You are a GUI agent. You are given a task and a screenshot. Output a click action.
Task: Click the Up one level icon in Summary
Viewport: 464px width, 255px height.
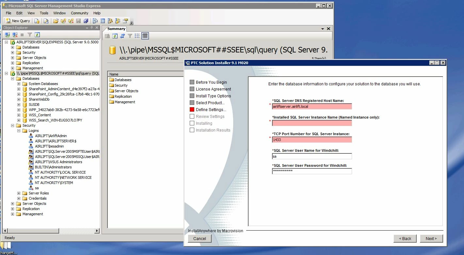tap(107, 36)
